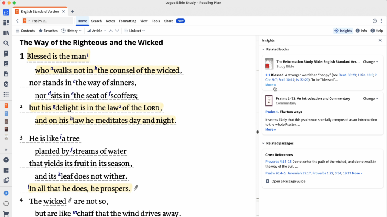Click the back arrow beside Psalm 1:1
This screenshot has width=387, height=217.
pyautogui.click(x=17, y=21)
